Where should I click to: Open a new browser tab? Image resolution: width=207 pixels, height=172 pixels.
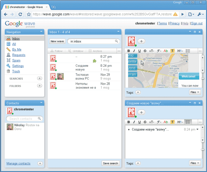53,7
